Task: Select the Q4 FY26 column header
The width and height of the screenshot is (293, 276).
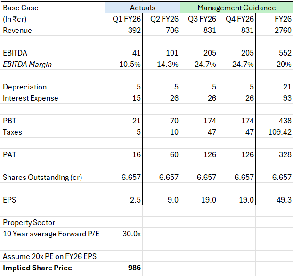Action: pos(240,19)
